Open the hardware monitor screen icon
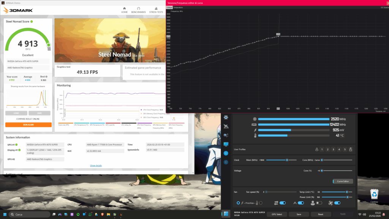 (226, 144)
